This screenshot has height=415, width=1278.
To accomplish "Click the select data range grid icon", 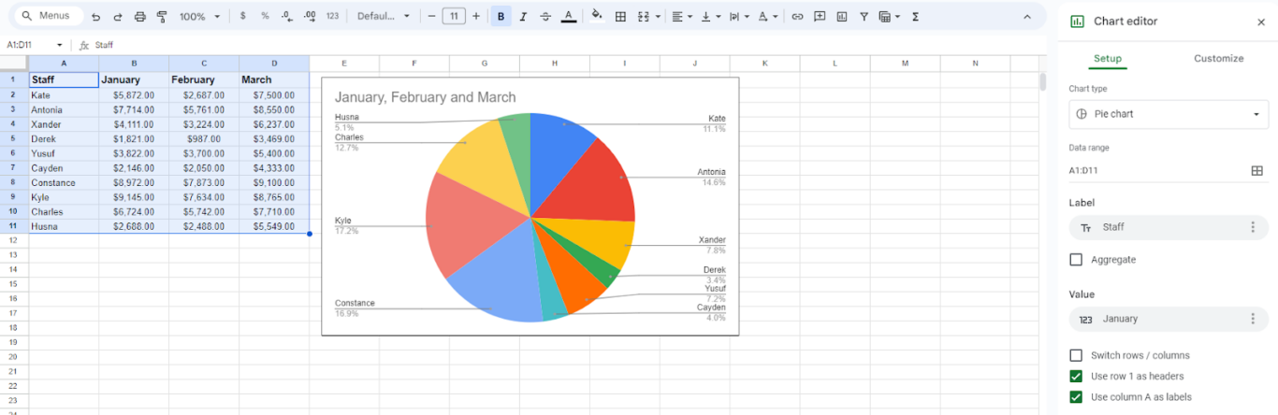I will coord(1257,170).
